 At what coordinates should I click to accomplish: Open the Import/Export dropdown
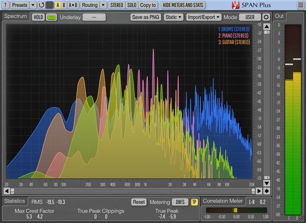tap(203, 17)
